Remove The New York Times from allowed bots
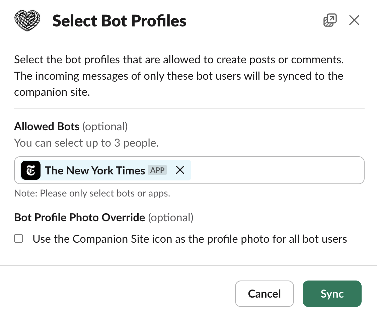The height and width of the screenshot is (316, 377). pyautogui.click(x=180, y=170)
